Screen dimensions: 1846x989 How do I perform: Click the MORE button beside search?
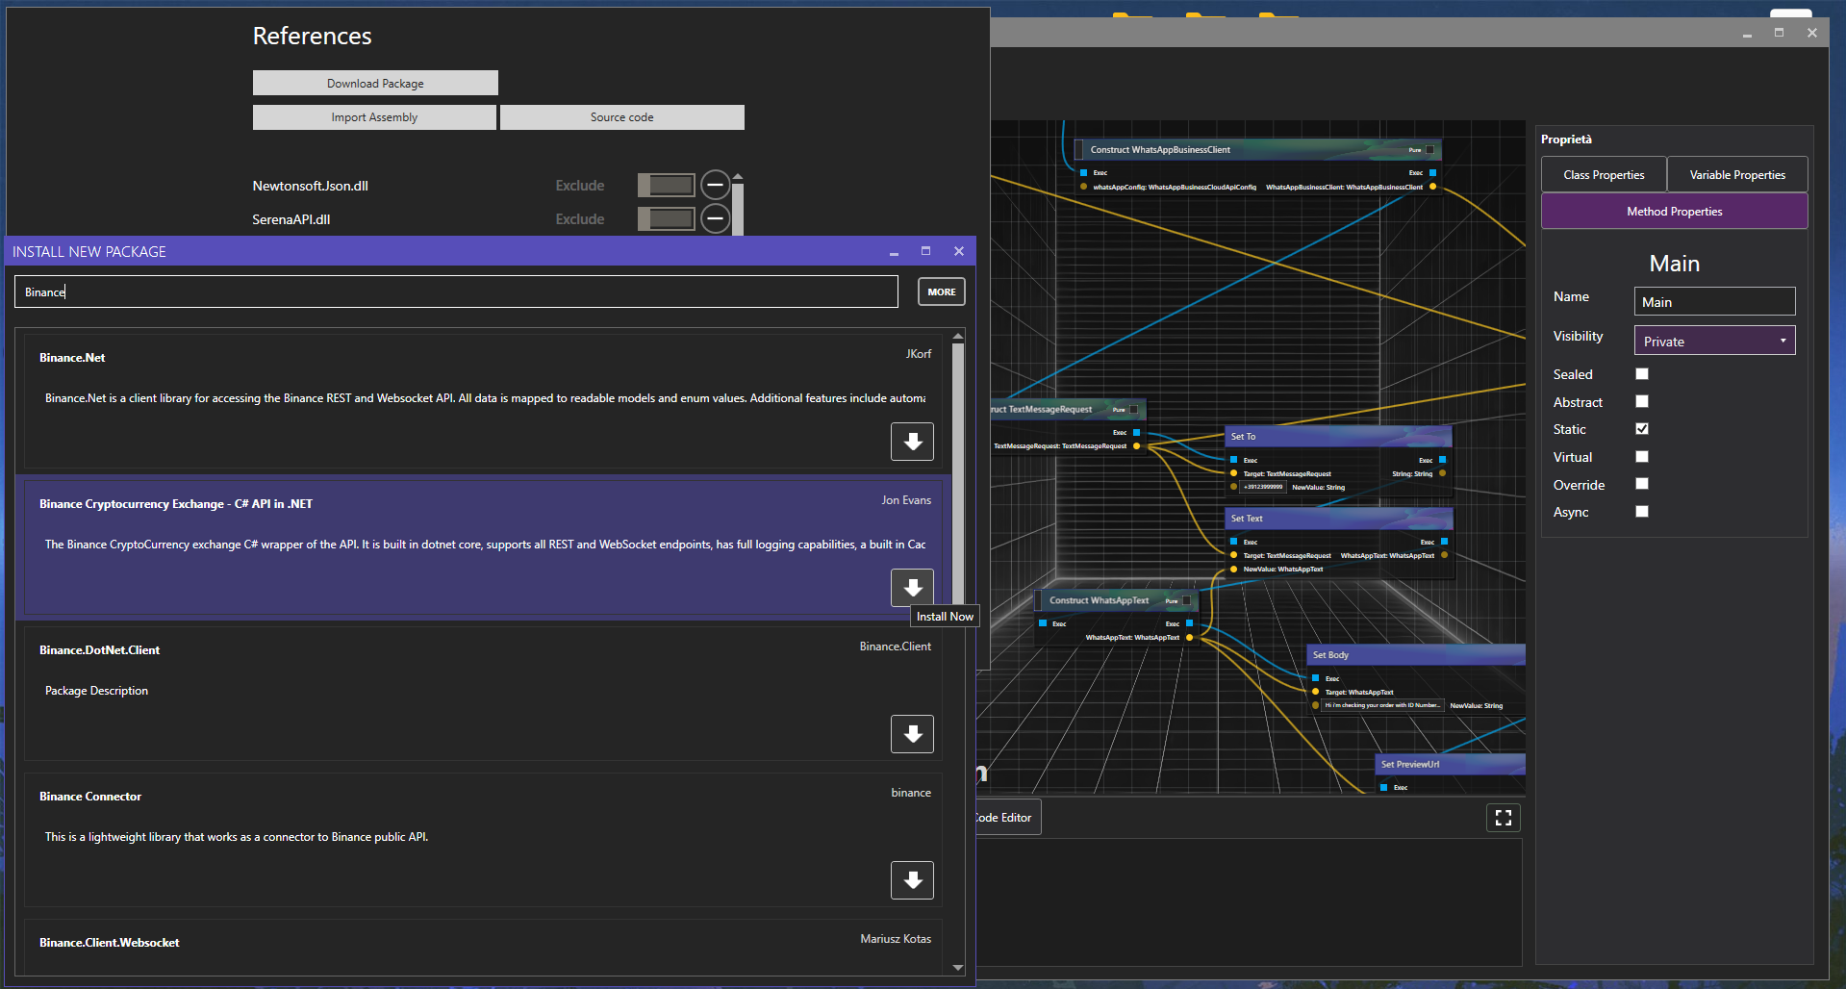pos(941,292)
